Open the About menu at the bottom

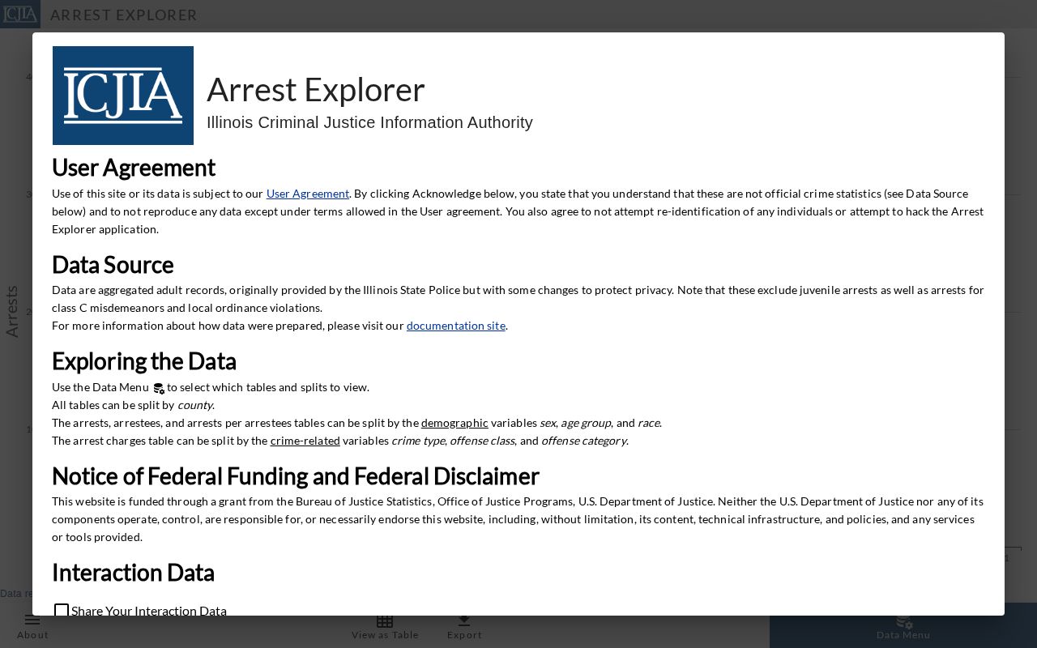click(32, 626)
